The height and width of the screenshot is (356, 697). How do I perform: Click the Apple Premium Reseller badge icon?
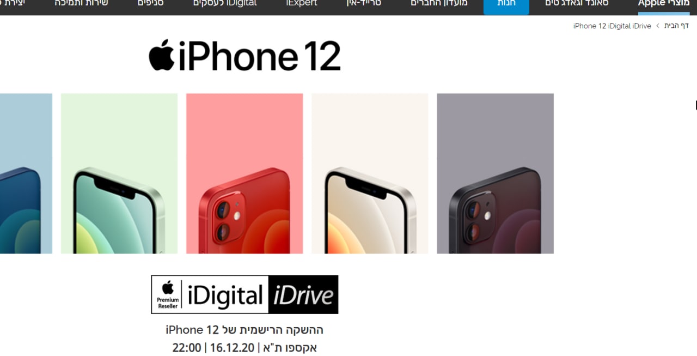pyautogui.click(x=168, y=294)
